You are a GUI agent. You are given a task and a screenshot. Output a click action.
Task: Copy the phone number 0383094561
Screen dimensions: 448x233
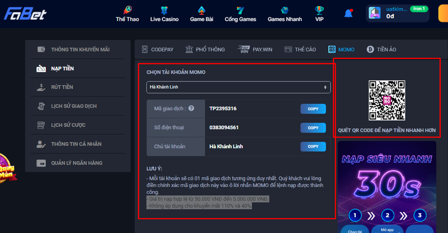[x=313, y=128]
